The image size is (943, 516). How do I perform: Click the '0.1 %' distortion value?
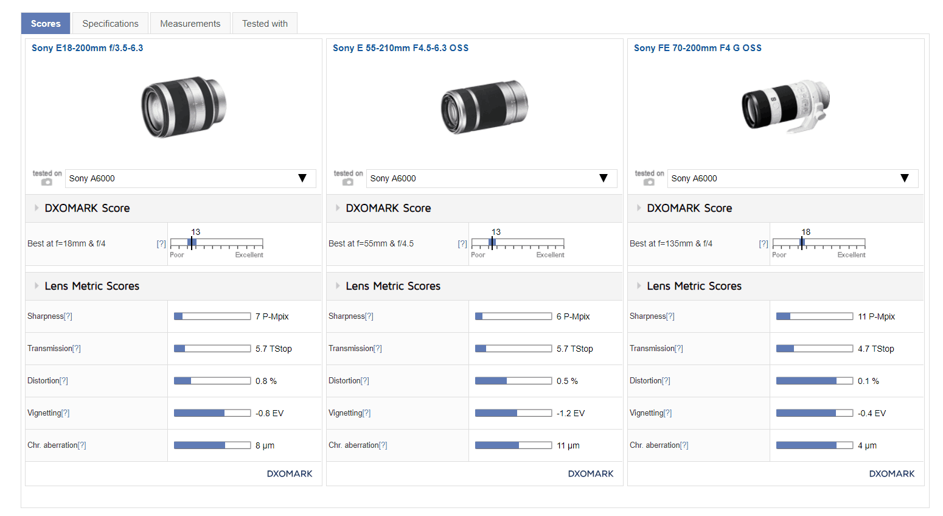coord(868,381)
